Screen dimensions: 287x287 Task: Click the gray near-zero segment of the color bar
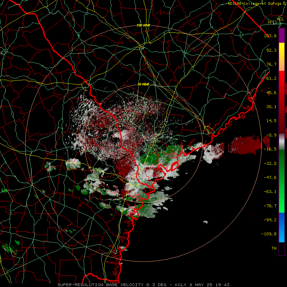tap(282, 142)
